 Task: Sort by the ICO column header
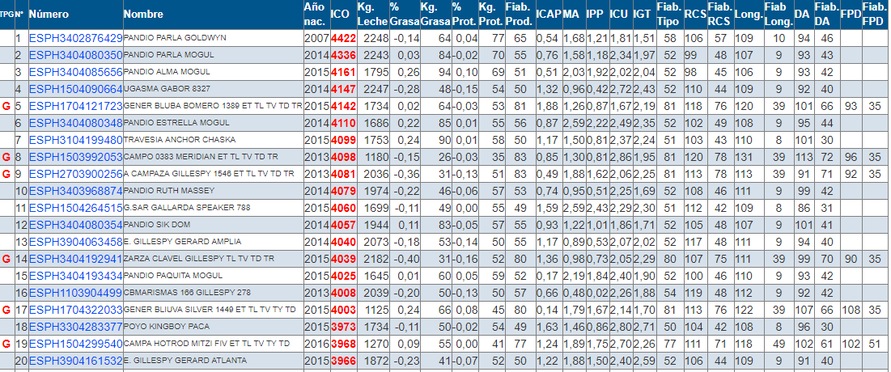(340, 15)
